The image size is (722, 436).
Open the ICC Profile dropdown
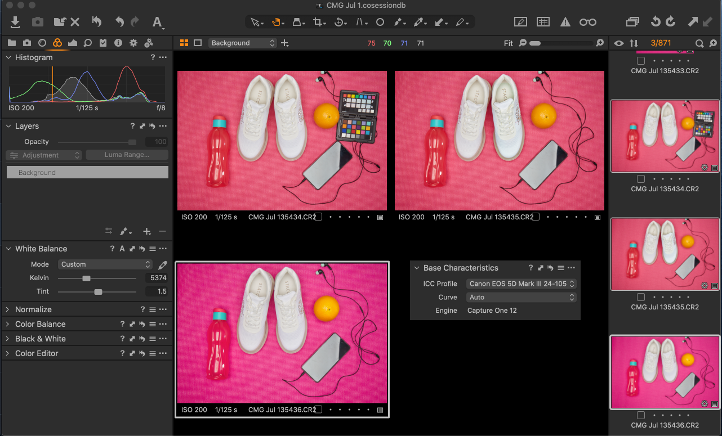[x=522, y=284]
